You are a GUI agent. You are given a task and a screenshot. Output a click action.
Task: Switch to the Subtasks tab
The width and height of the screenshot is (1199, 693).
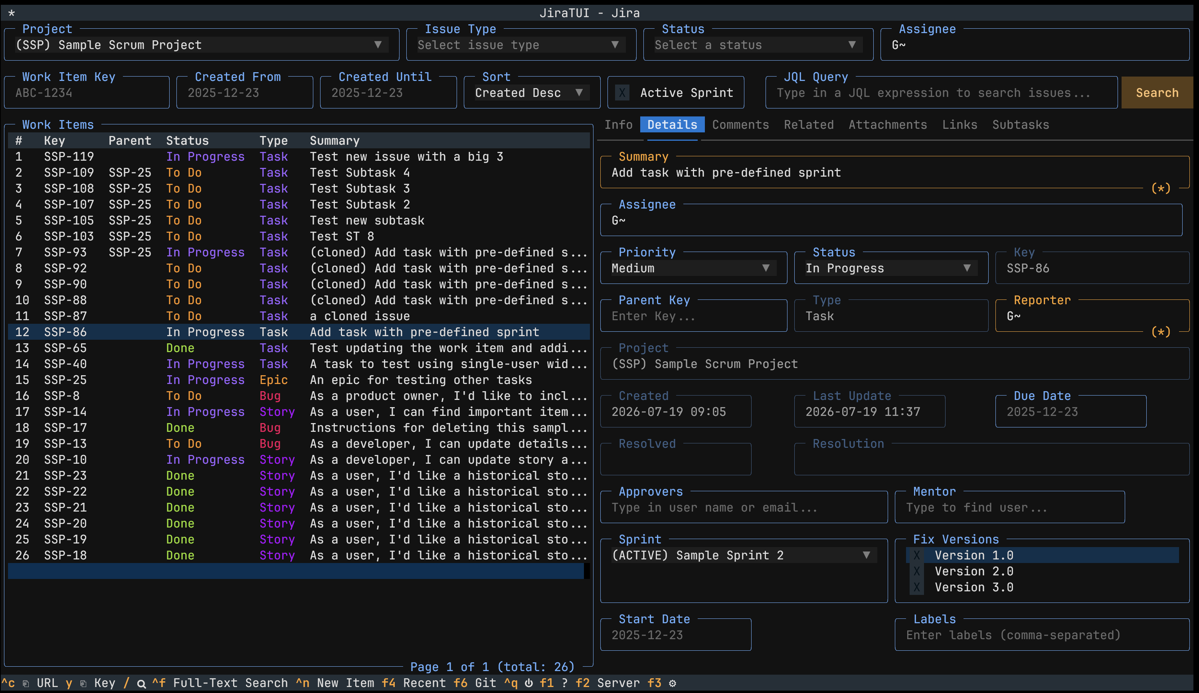(1020, 124)
